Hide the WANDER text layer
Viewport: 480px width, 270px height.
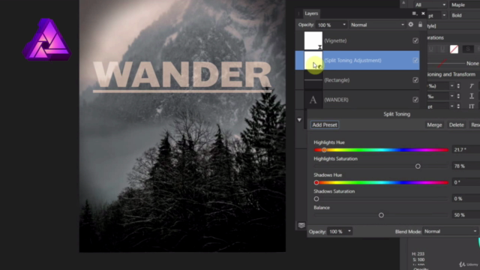coord(415,100)
